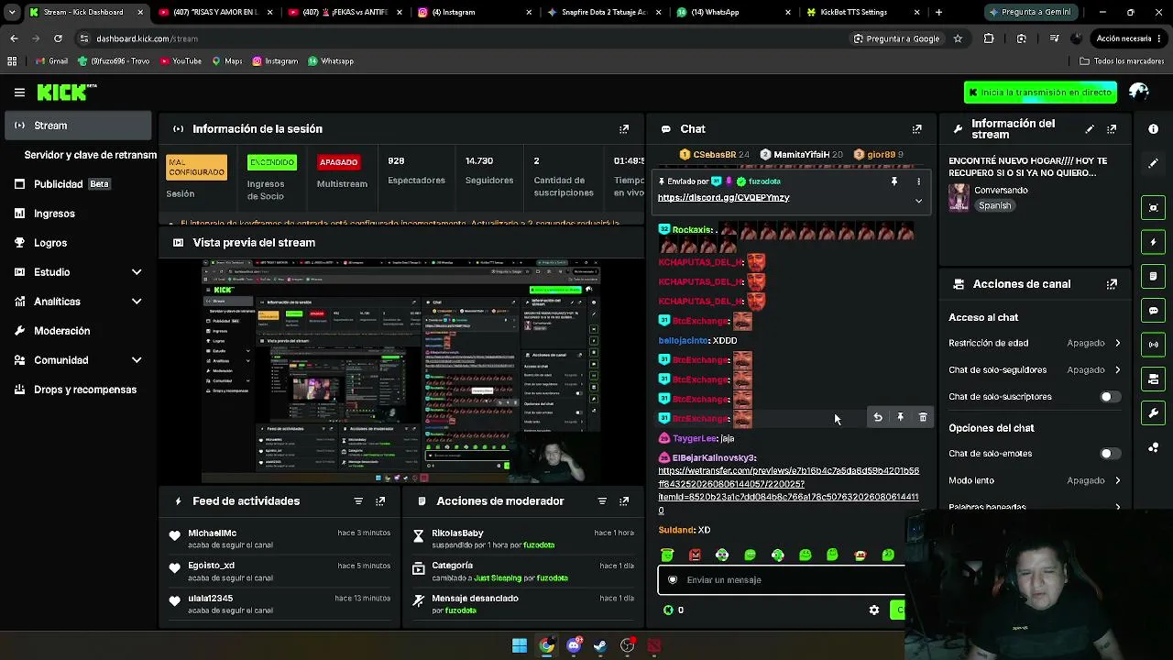This screenshot has width=1173, height=660.
Task: Expand the pinned message chevron
Action: pyautogui.click(x=918, y=201)
